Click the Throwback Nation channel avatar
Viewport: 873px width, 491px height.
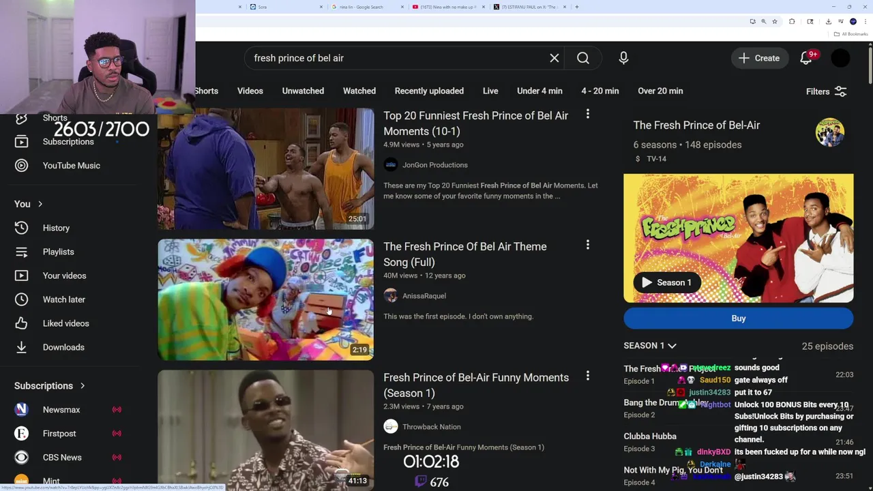tap(391, 426)
